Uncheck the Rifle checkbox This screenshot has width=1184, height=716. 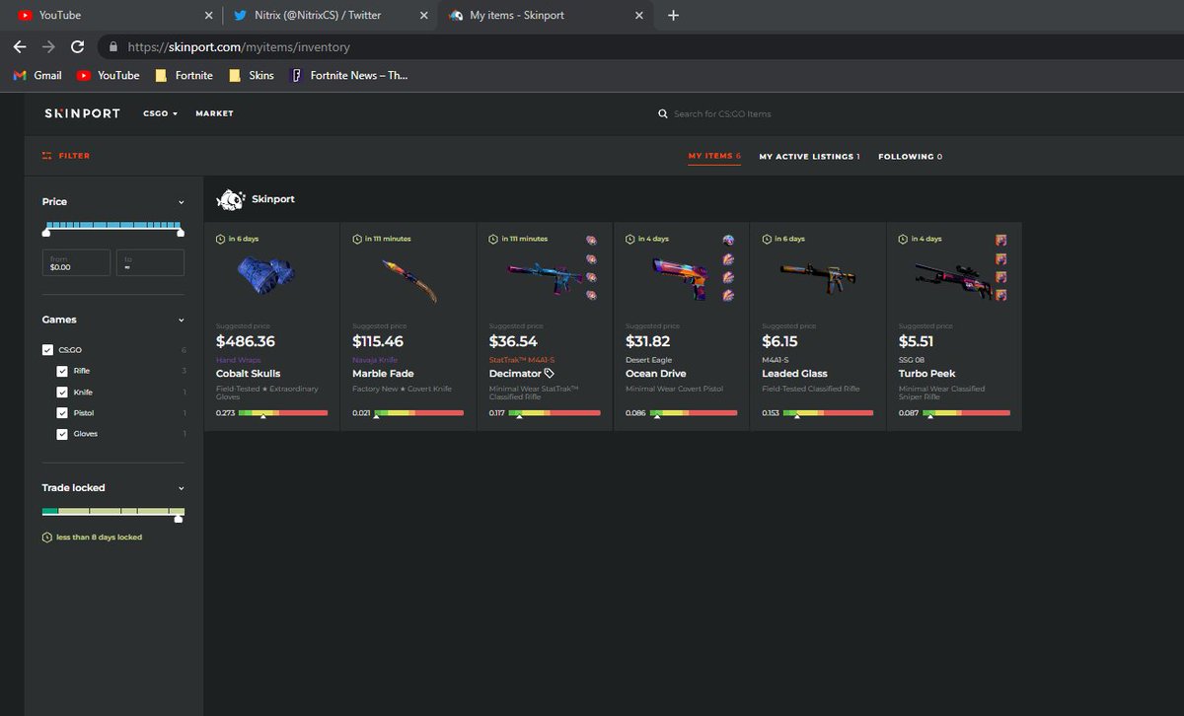pyautogui.click(x=62, y=371)
